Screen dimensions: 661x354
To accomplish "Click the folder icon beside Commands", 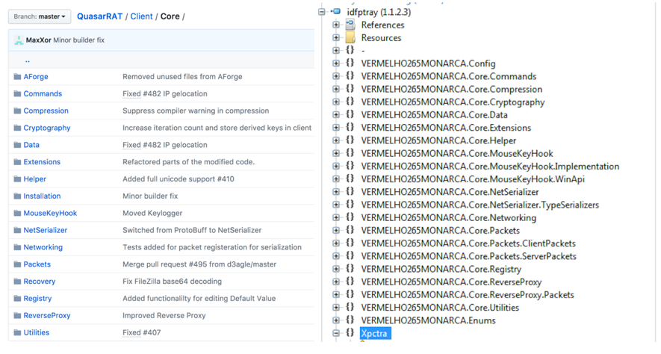I will click(17, 93).
